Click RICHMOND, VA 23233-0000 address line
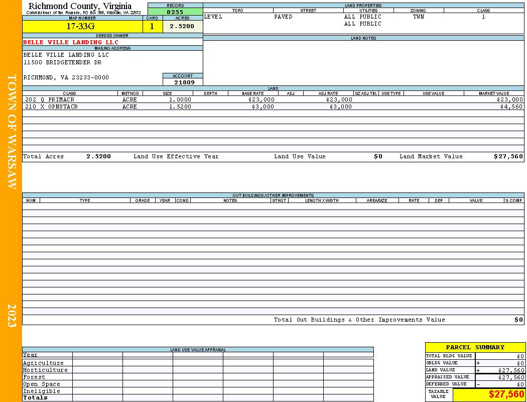Image resolution: width=527 pixels, height=402 pixels. [66, 78]
